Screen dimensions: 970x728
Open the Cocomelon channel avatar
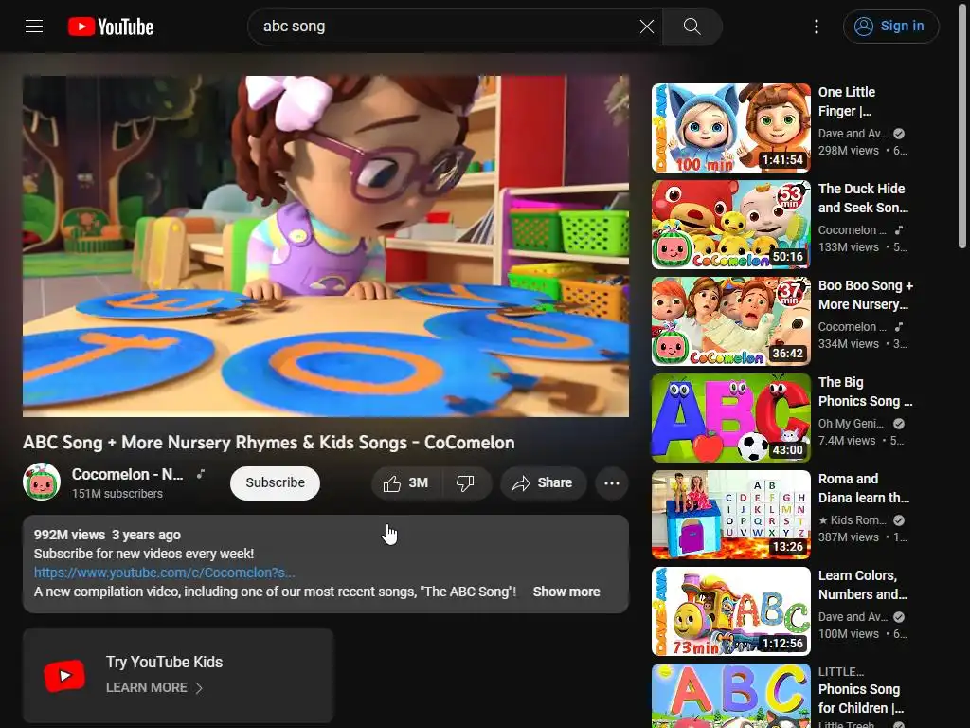click(x=42, y=482)
